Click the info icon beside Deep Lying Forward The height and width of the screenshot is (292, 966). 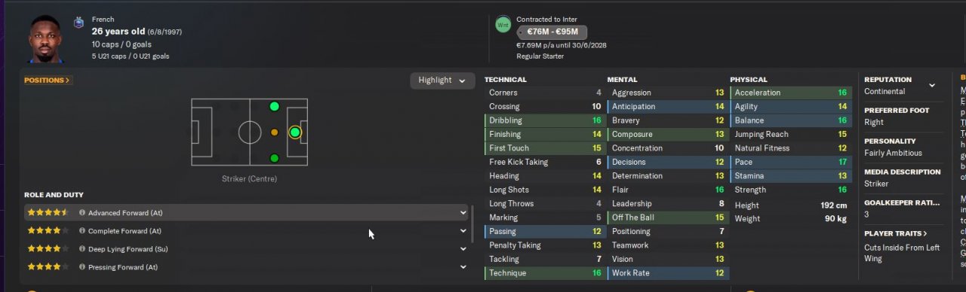coord(82,249)
